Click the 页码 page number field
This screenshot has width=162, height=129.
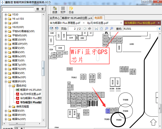click(x=72, y=29)
